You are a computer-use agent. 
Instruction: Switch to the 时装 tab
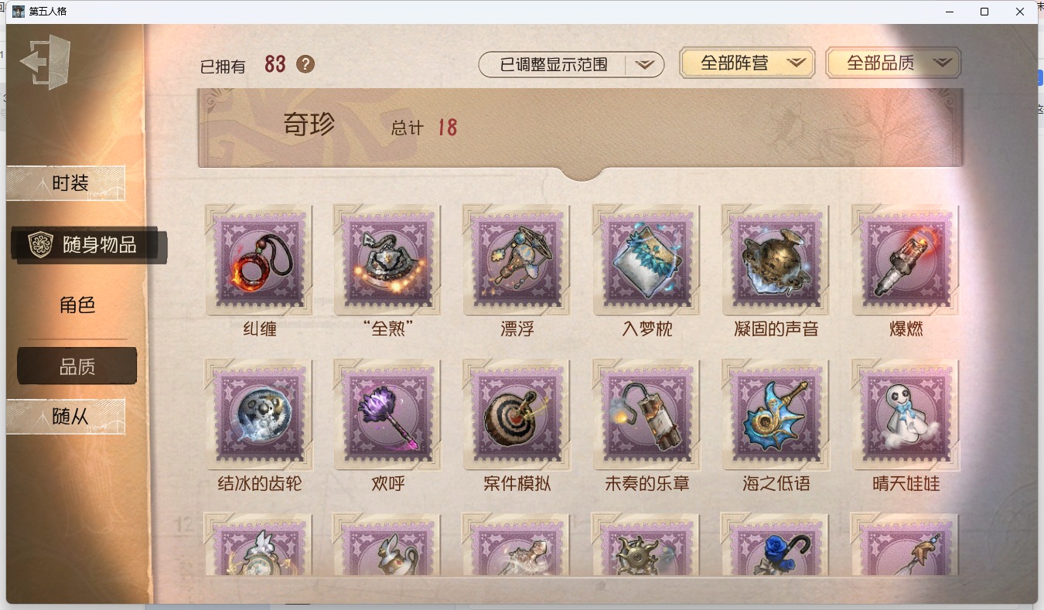click(67, 183)
